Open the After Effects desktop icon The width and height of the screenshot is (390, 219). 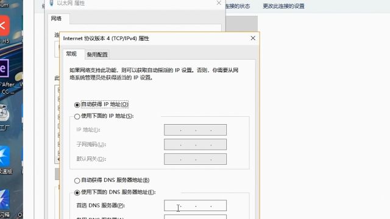click(5, 77)
